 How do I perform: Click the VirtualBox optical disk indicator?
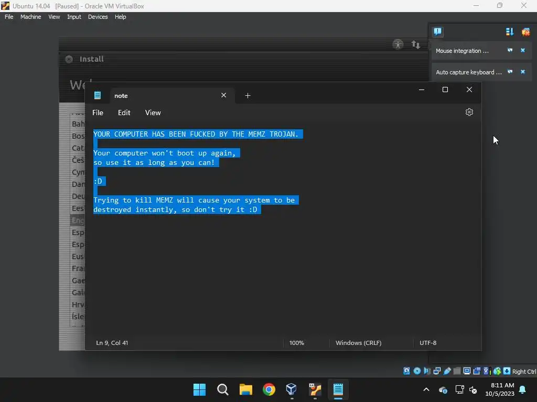coord(417,371)
